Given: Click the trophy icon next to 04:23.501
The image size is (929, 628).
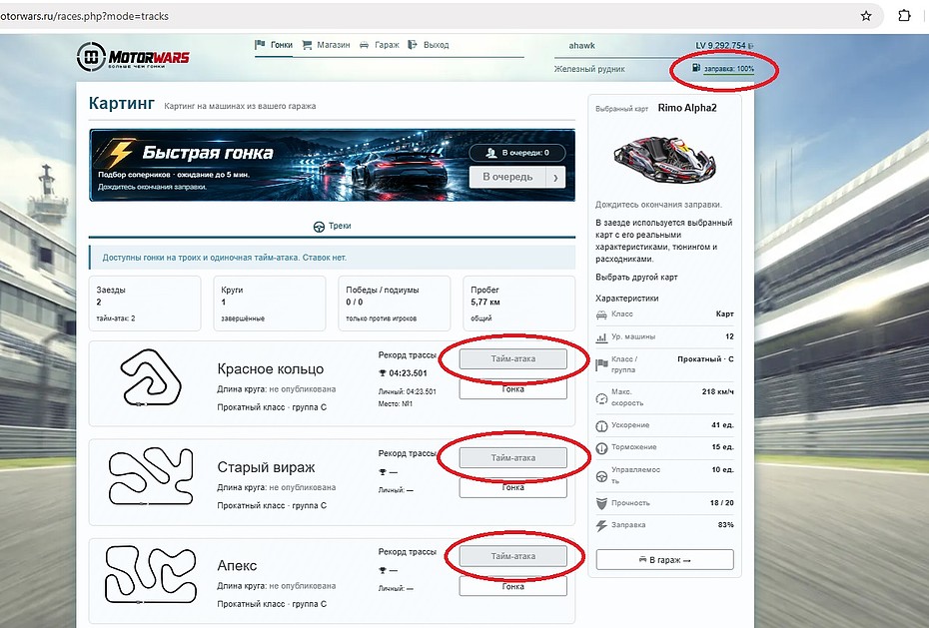Looking at the screenshot, I should click(x=383, y=373).
